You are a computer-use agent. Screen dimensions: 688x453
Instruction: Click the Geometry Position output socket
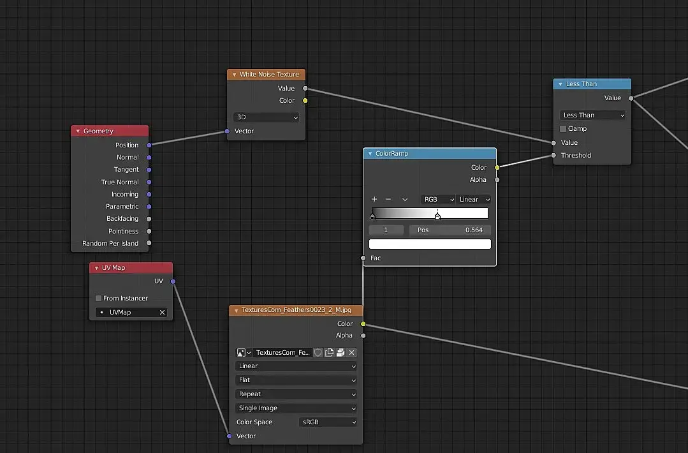click(149, 145)
